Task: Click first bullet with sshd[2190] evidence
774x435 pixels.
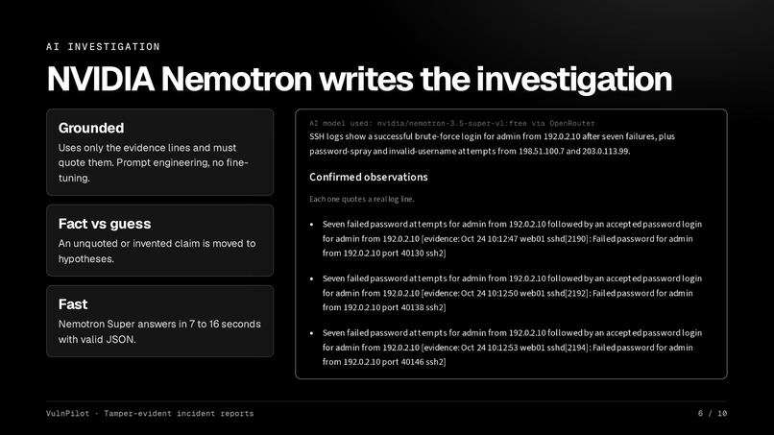Action: [513, 238]
